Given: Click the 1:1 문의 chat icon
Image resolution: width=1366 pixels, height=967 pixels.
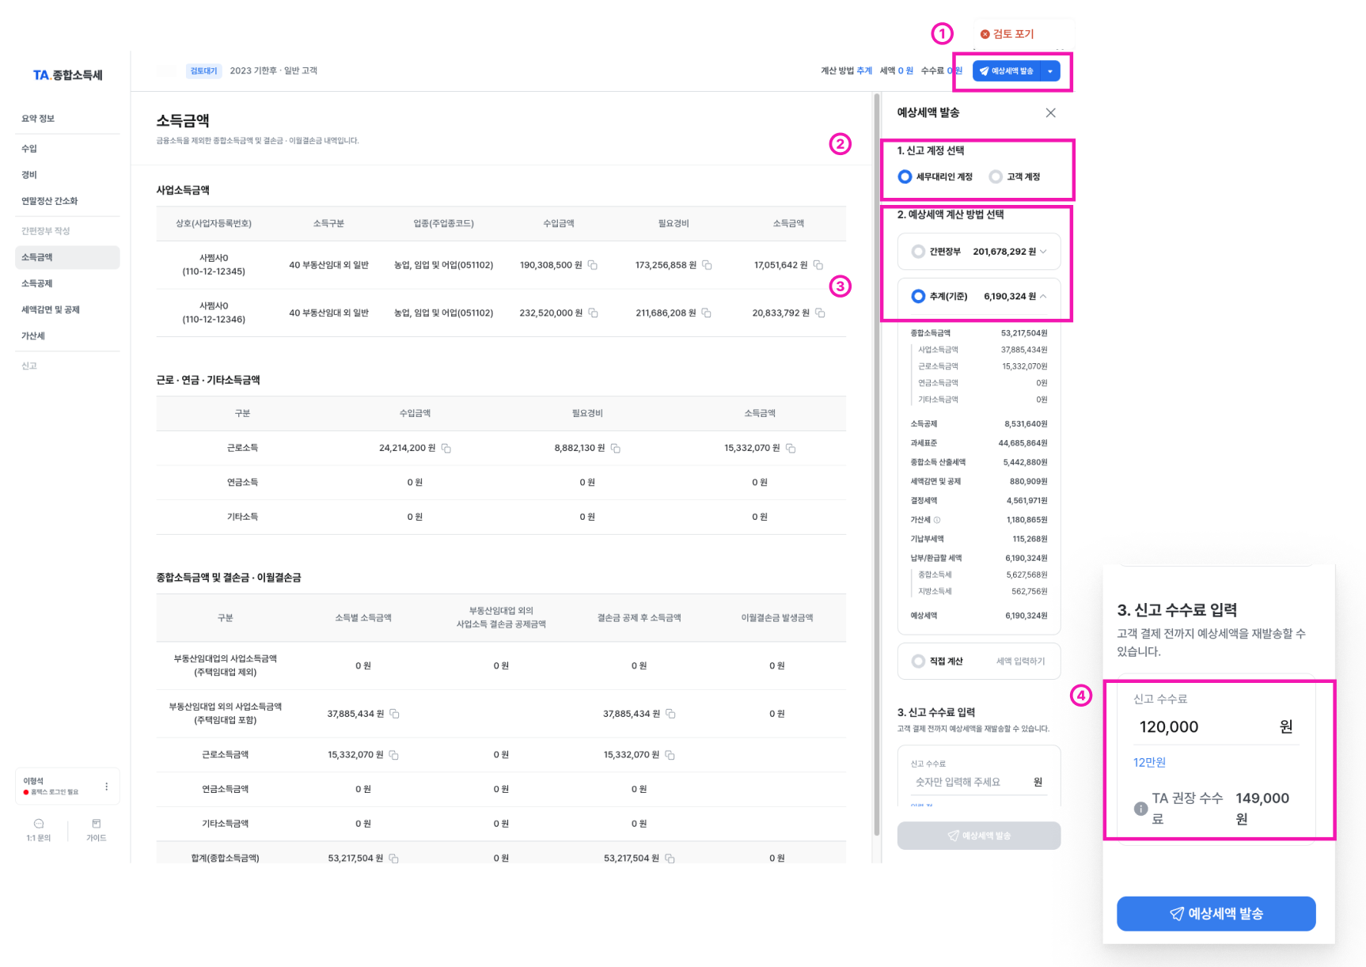Looking at the screenshot, I should tap(39, 824).
